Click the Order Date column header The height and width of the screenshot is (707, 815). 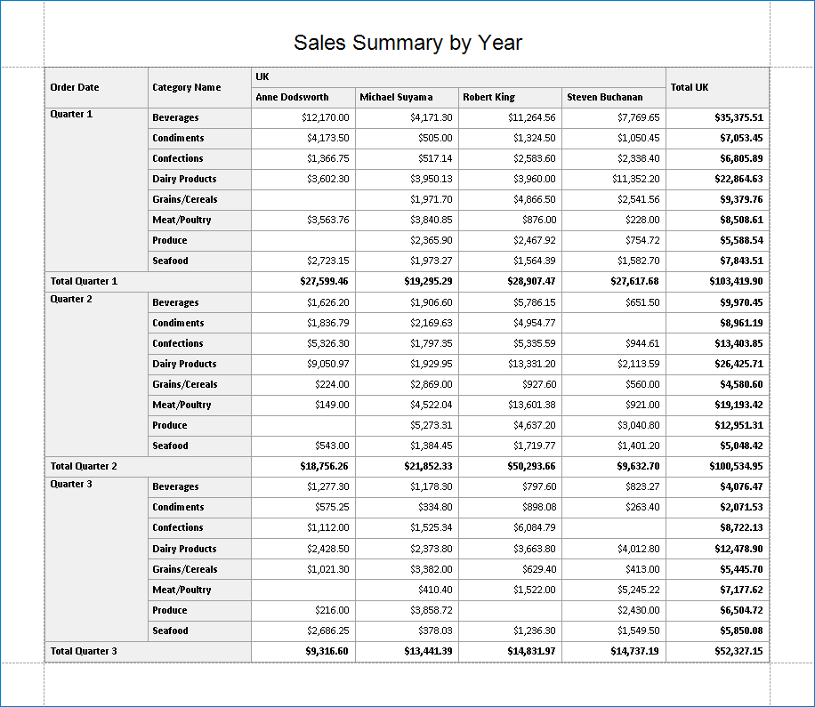point(77,87)
